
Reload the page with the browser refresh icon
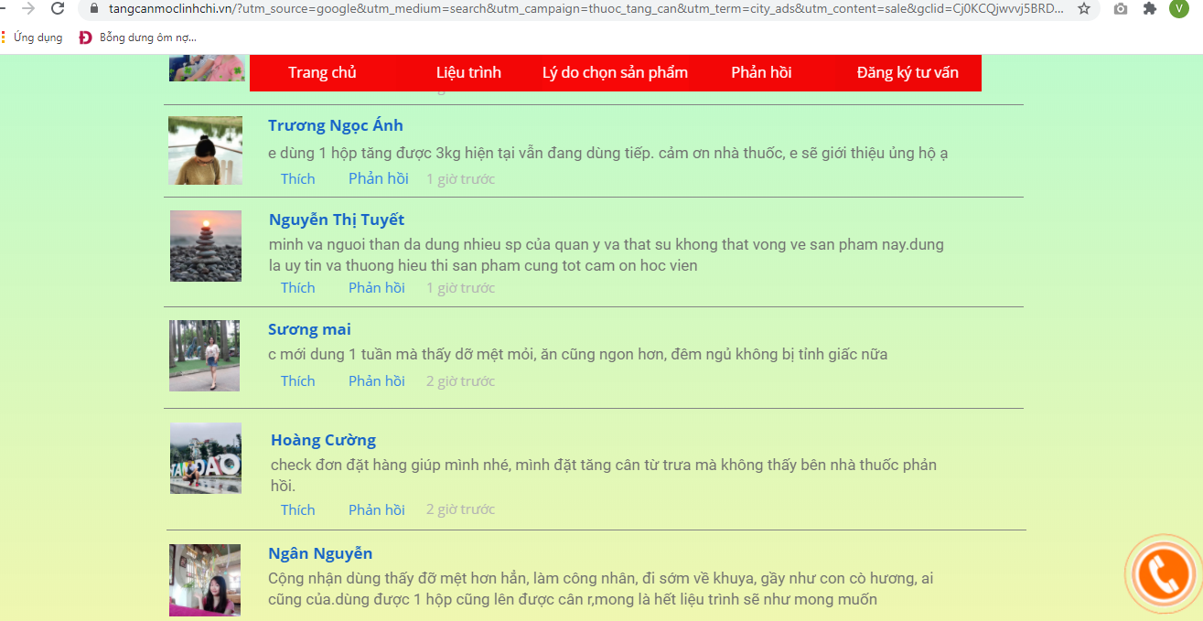click(58, 8)
